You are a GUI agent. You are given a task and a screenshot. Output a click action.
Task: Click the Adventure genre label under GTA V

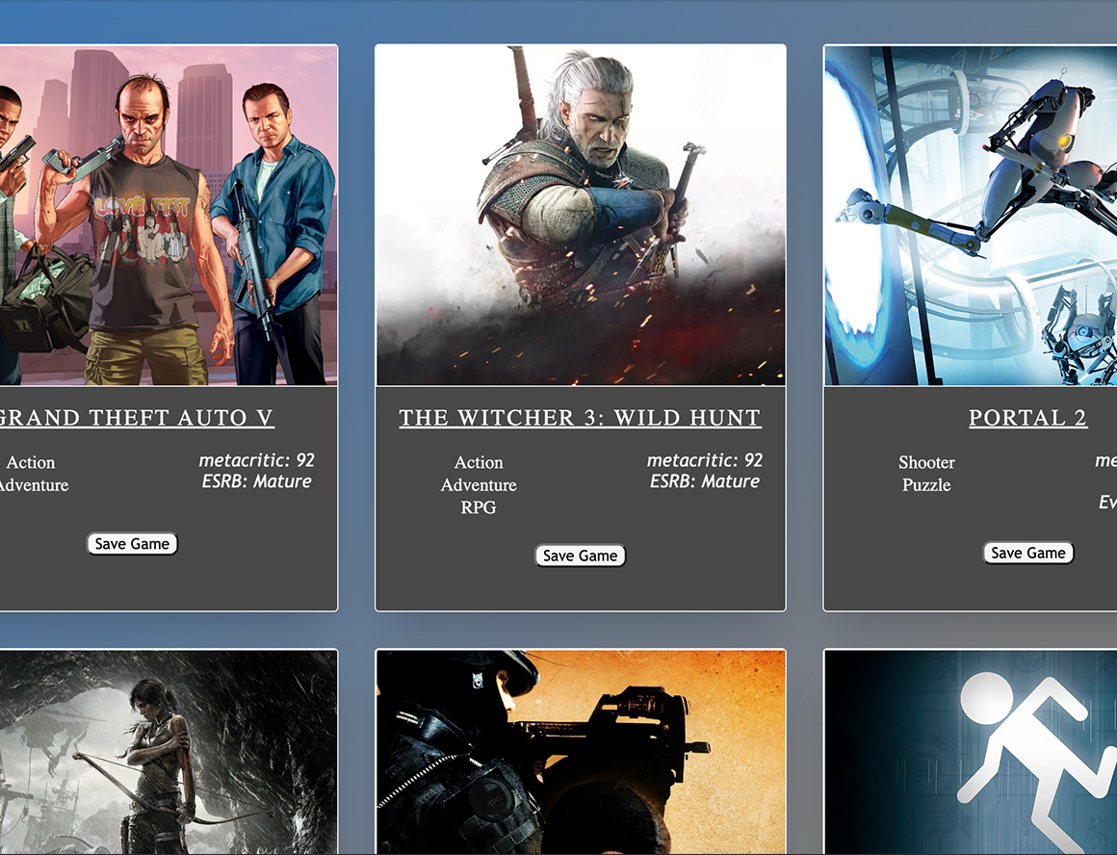click(34, 485)
